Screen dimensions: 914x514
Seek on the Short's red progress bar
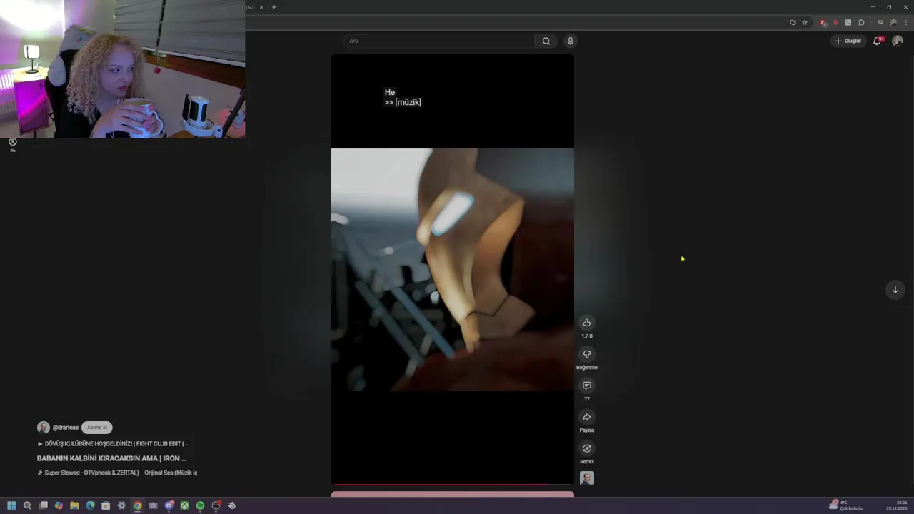452,485
